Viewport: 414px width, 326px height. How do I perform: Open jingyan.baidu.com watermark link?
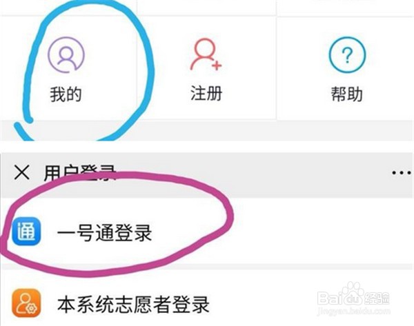point(353,312)
